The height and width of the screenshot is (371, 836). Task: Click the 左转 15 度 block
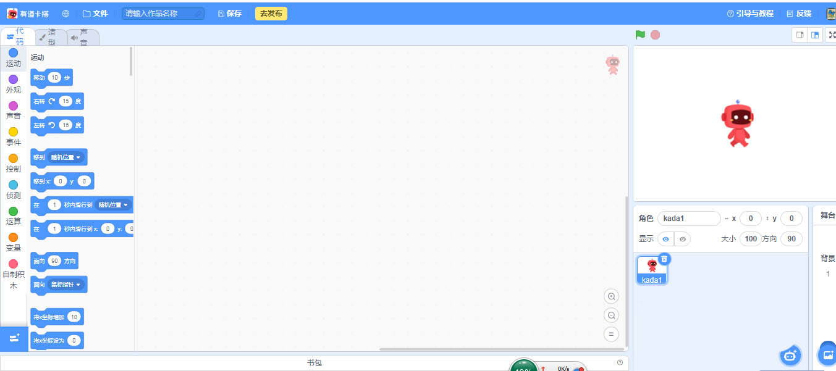click(57, 125)
